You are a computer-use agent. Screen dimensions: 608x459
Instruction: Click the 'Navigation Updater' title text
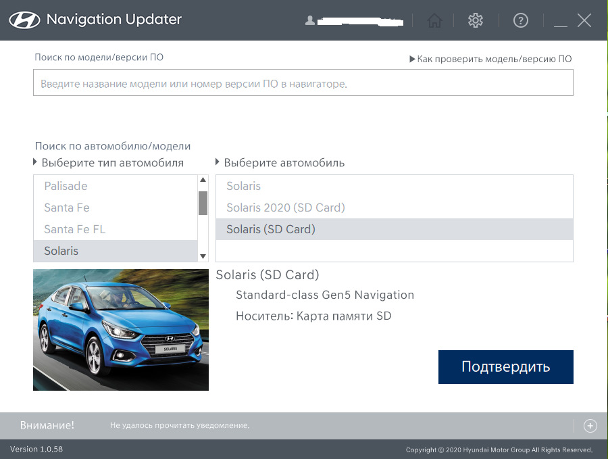[114, 20]
